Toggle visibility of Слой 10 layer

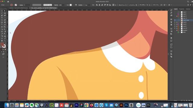tap(175, 28)
